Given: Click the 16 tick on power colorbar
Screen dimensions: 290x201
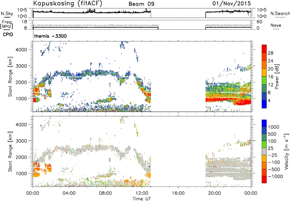Looking at the screenshot, I should point(270,77).
